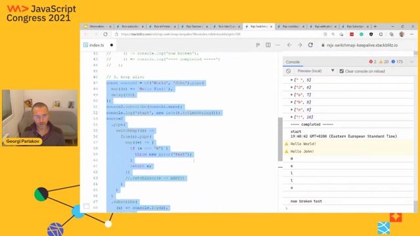Click the red extension icon in browser toolbar

click(352, 34)
